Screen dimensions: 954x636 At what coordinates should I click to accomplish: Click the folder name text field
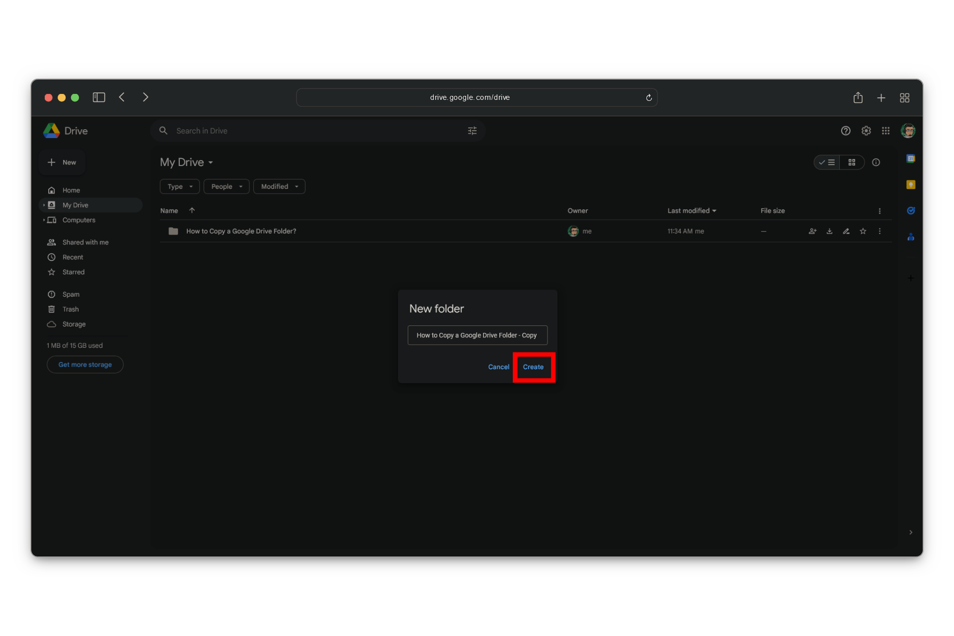click(477, 335)
